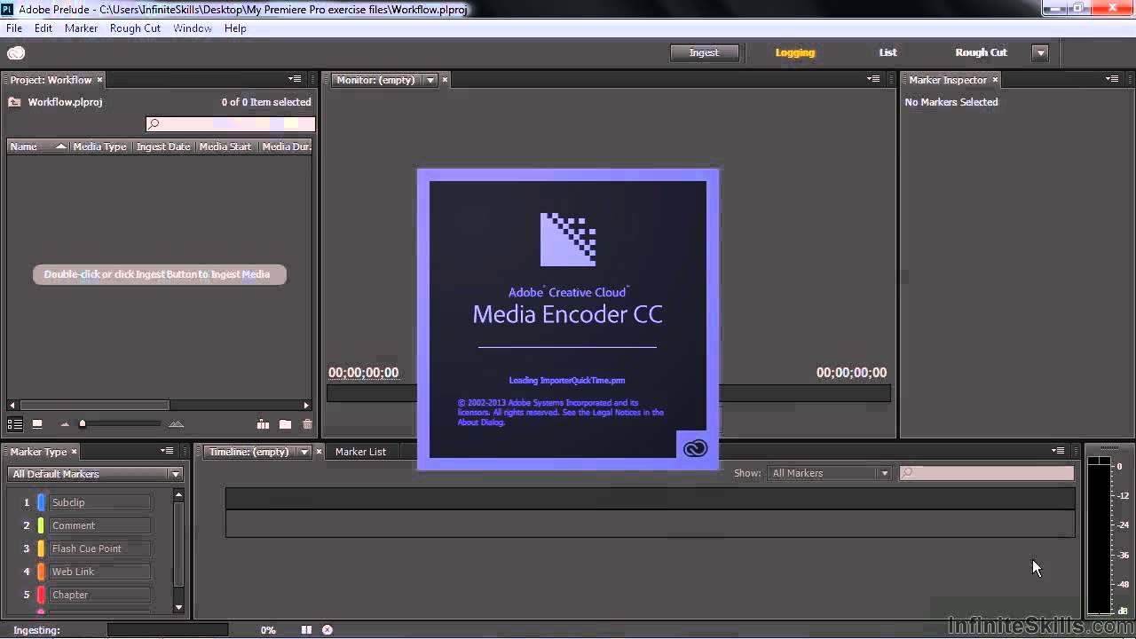This screenshot has height=639, width=1136.
Task: Switch to the Rough Cut workspace
Action: [x=981, y=52]
